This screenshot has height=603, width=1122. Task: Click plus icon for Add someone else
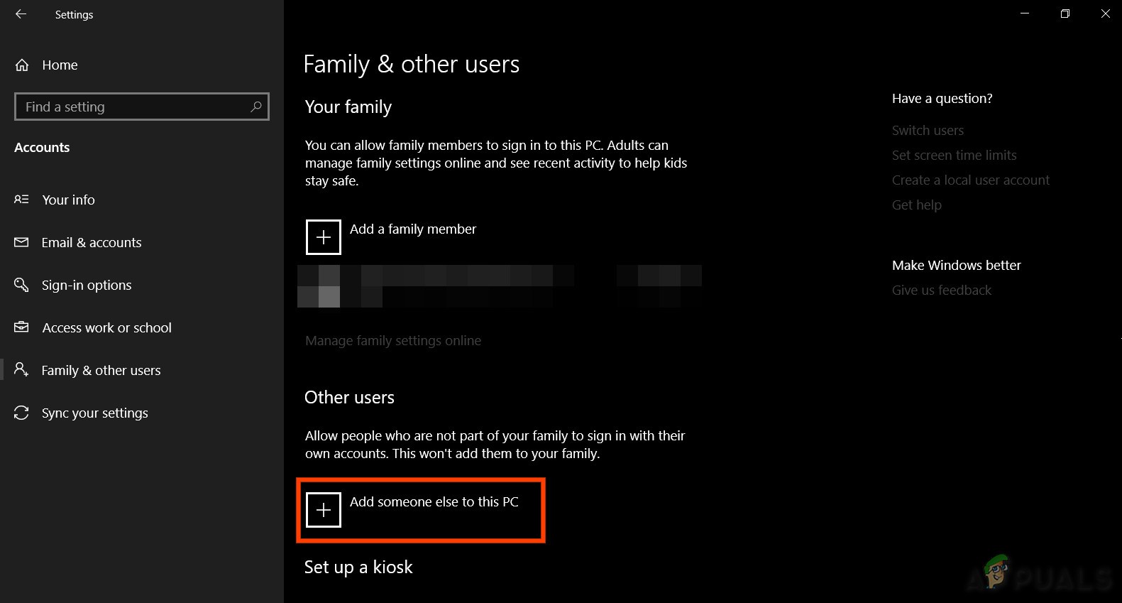pos(324,510)
